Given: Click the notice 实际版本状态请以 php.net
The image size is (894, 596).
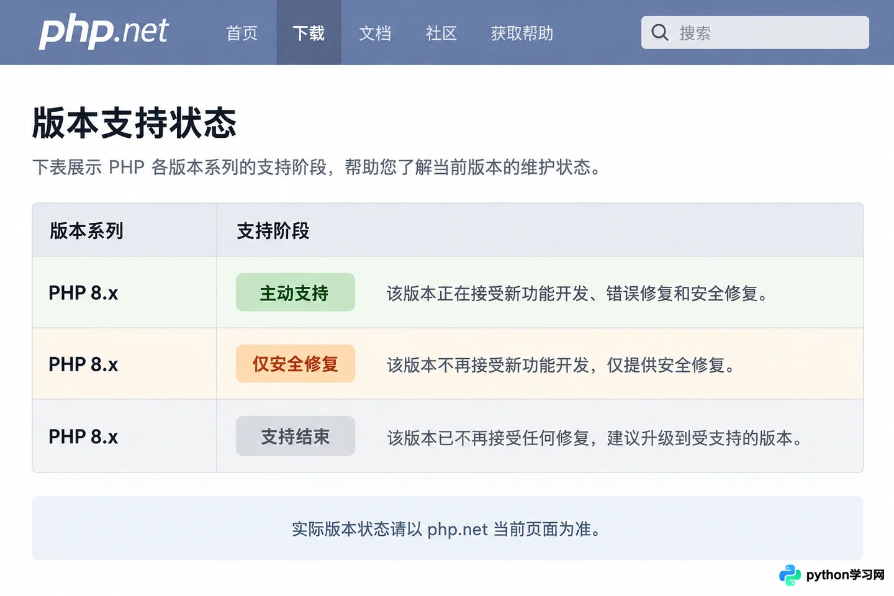Looking at the screenshot, I should (446, 529).
